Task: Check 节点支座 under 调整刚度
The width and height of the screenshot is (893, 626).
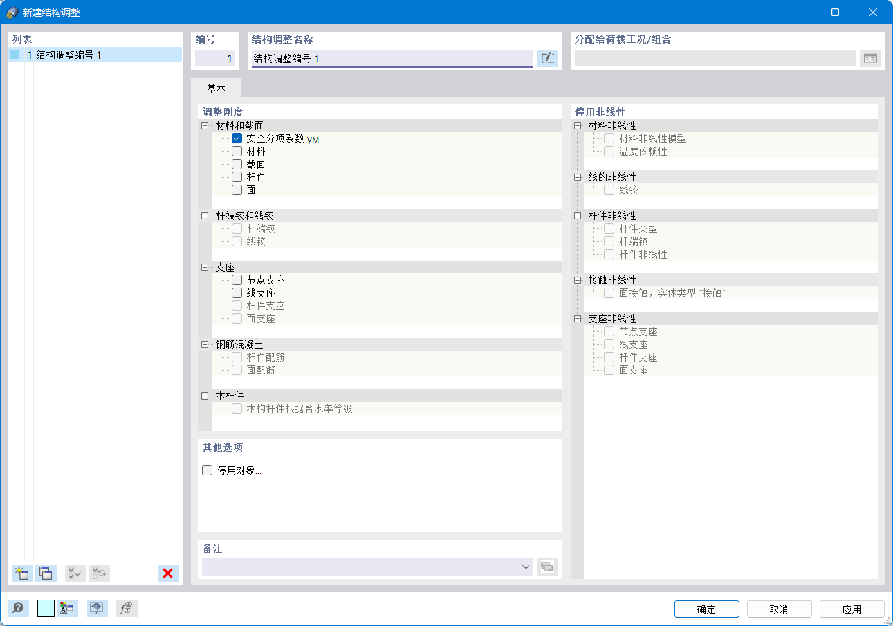Action: click(x=237, y=280)
